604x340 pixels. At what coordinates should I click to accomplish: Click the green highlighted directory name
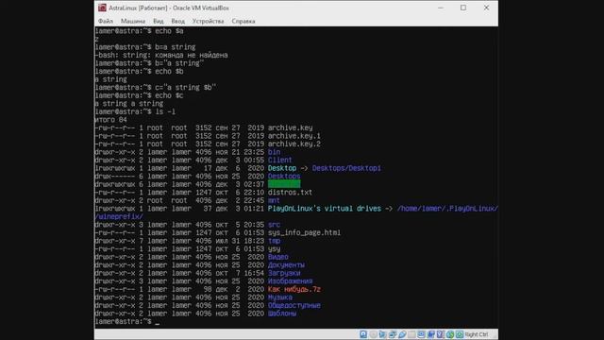coord(284,184)
